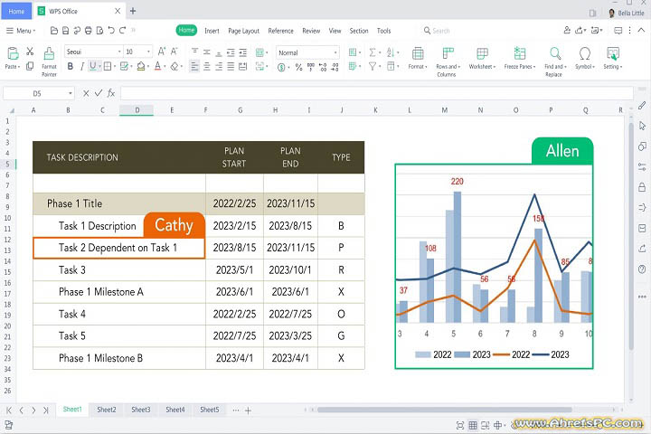651x434 pixels.
Task: Open the View ribbon tab
Action: coord(335,31)
